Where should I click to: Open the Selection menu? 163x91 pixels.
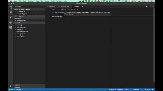click(31, 1)
